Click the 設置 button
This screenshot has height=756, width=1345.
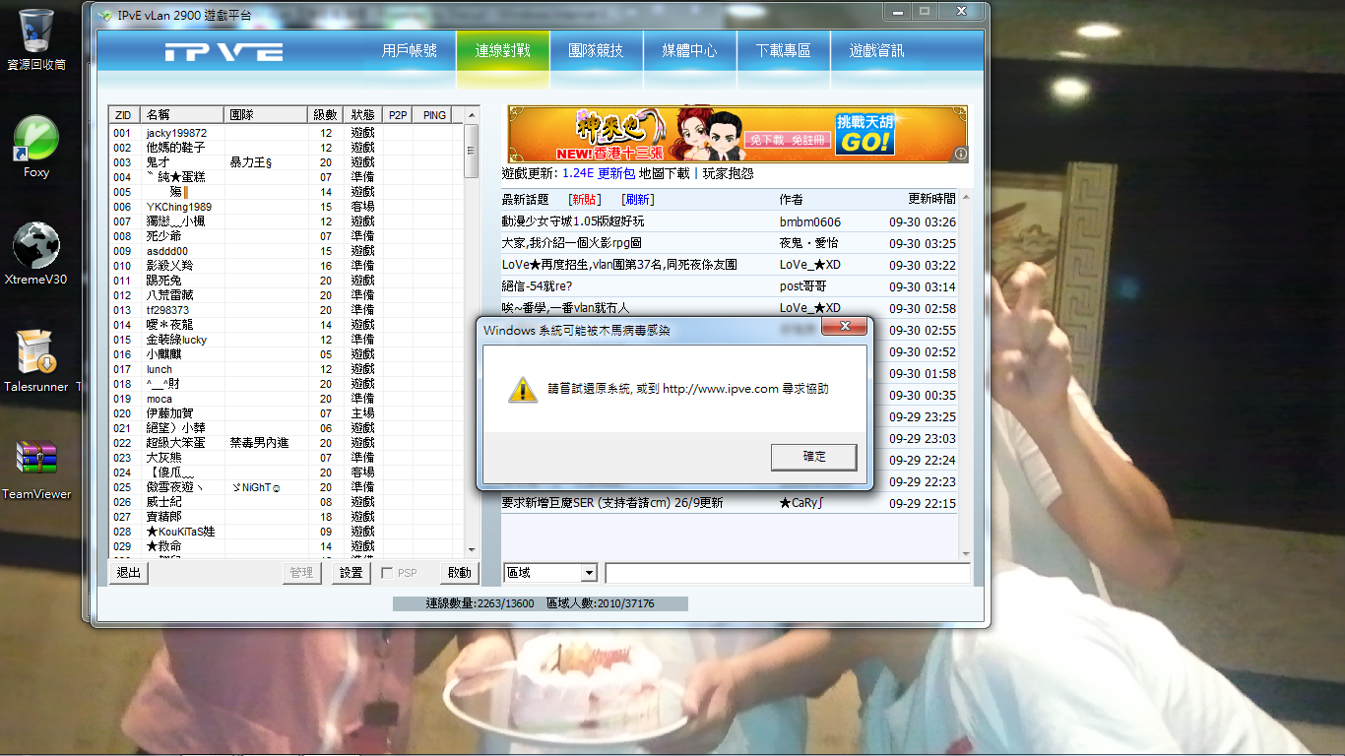coord(351,573)
